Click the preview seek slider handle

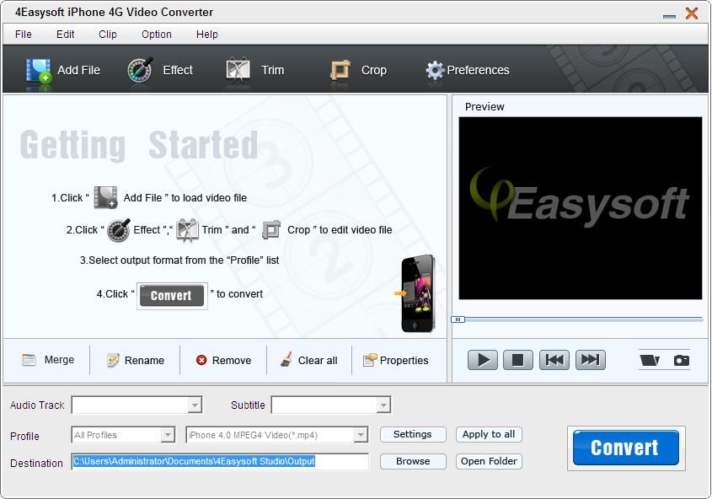458,319
